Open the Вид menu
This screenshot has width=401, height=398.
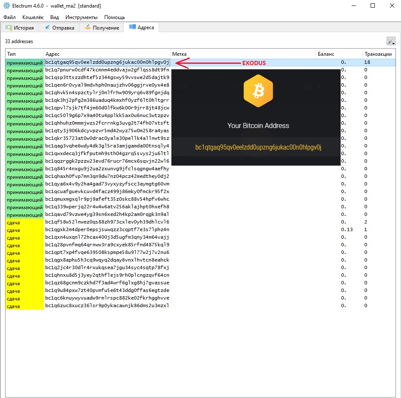[54, 17]
